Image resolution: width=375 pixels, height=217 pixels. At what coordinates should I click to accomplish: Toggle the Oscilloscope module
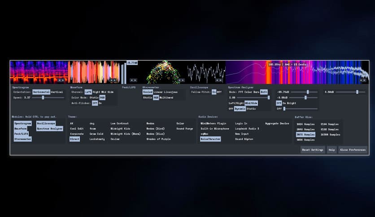point(46,123)
